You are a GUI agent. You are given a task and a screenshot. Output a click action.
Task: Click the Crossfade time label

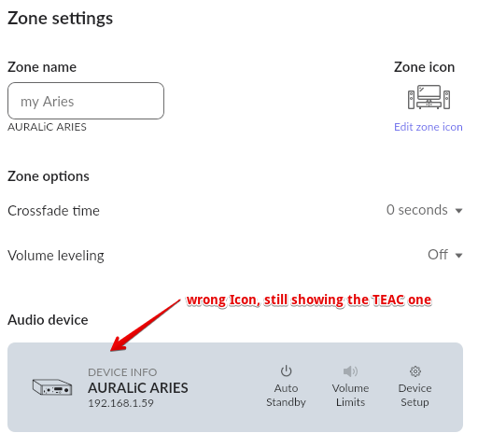(53, 211)
